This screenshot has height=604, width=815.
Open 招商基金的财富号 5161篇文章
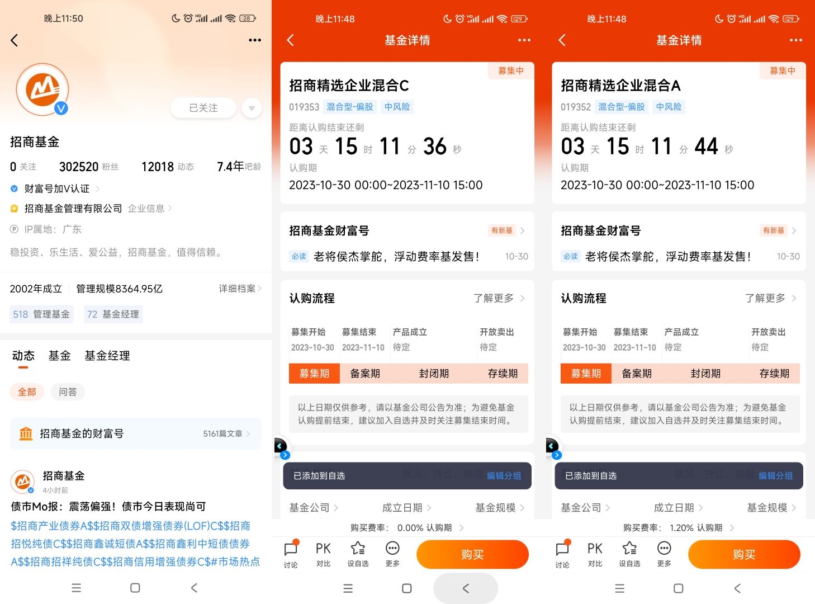pyautogui.click(x=135, y=433)
